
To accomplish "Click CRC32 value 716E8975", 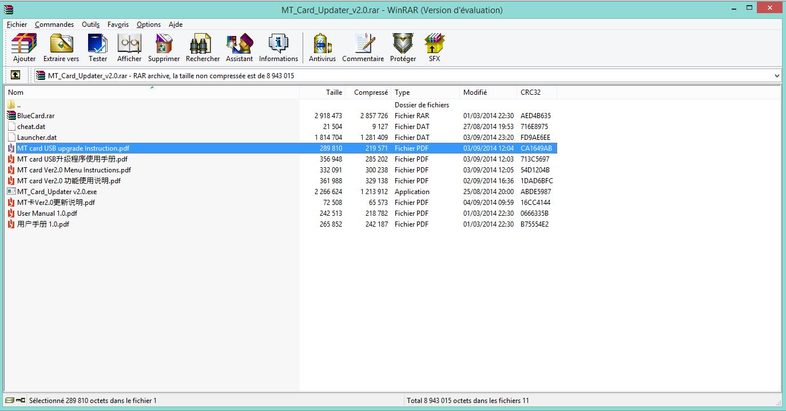I will (x=534, y=127).
